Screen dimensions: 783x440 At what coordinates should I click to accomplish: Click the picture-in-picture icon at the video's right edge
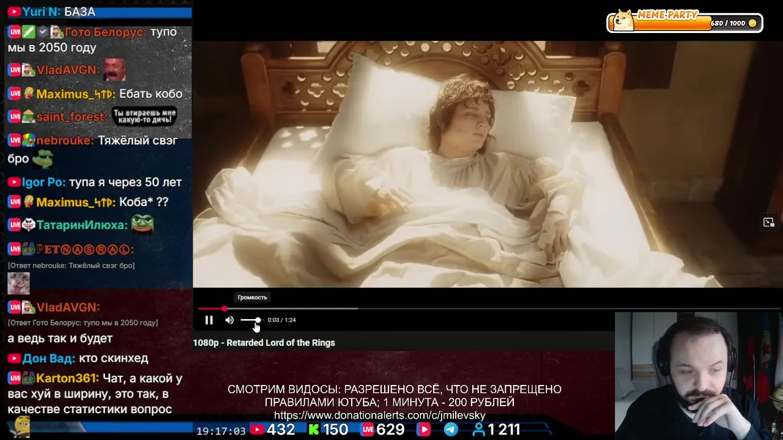[x=769, y=222]
